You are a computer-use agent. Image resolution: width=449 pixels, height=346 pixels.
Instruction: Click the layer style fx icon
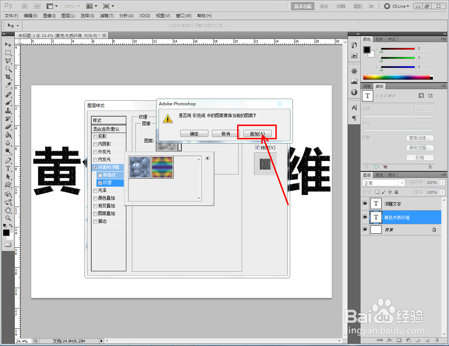click(389, 340)
